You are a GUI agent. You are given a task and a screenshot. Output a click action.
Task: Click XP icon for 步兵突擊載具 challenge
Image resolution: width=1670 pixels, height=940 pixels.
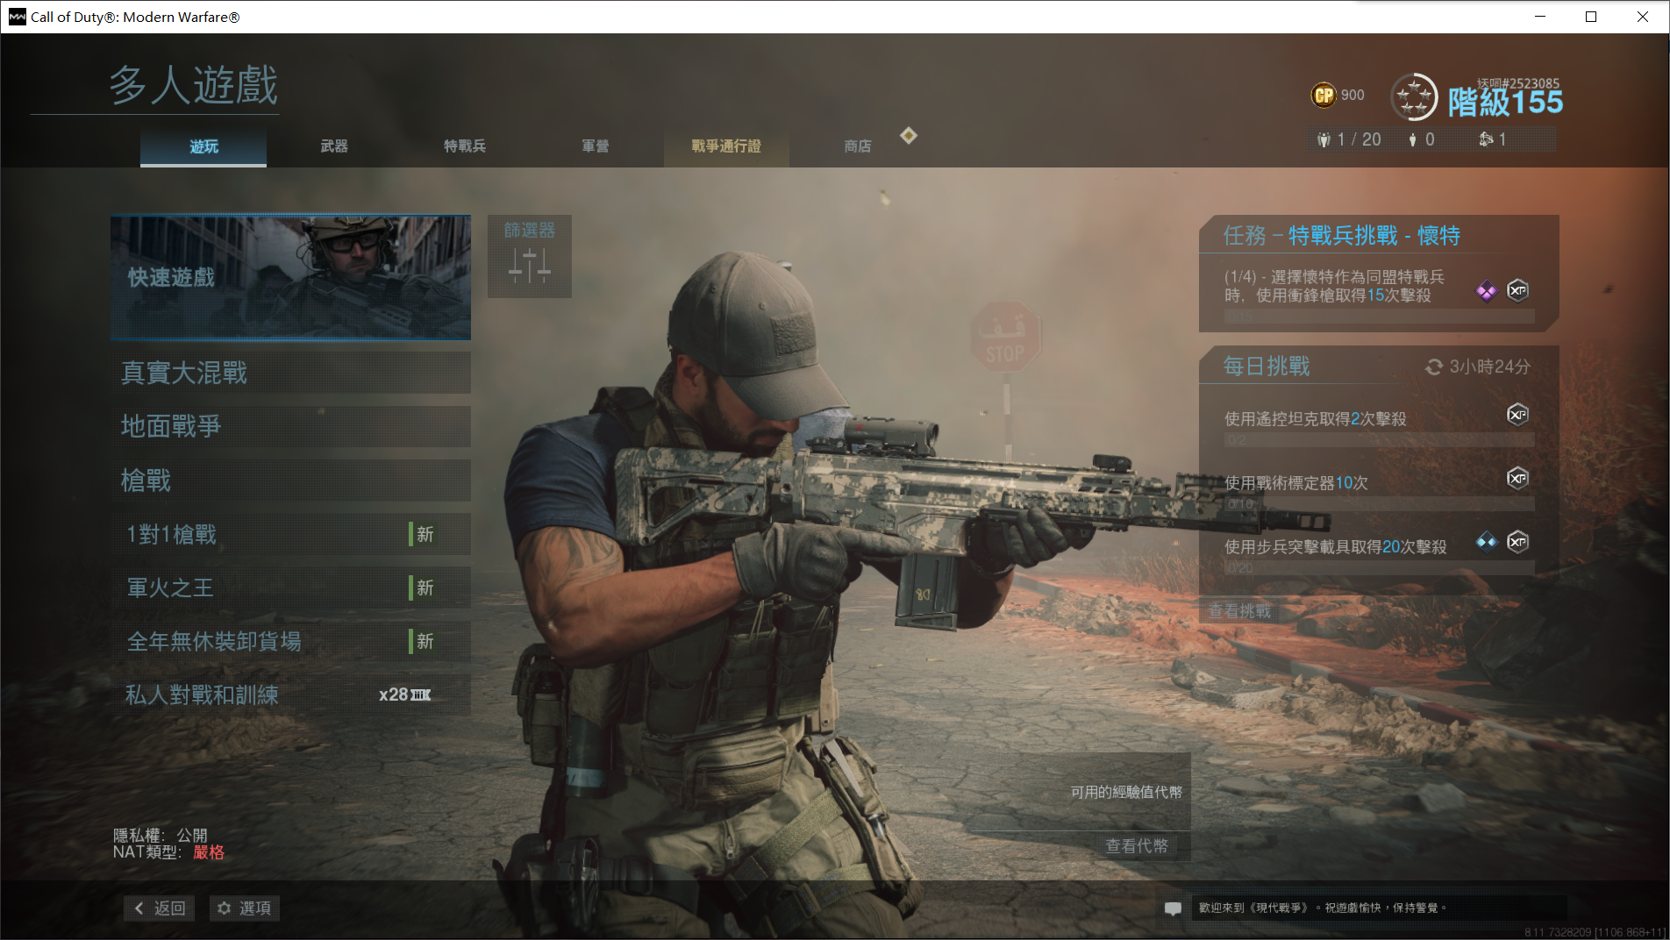coord(1517,542)
